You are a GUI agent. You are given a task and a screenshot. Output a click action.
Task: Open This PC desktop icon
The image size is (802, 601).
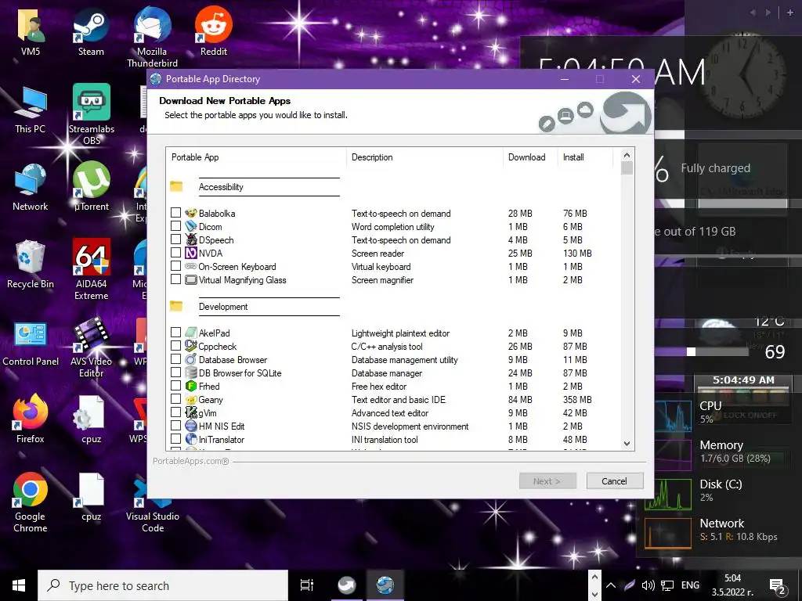(x=31, y=110)
